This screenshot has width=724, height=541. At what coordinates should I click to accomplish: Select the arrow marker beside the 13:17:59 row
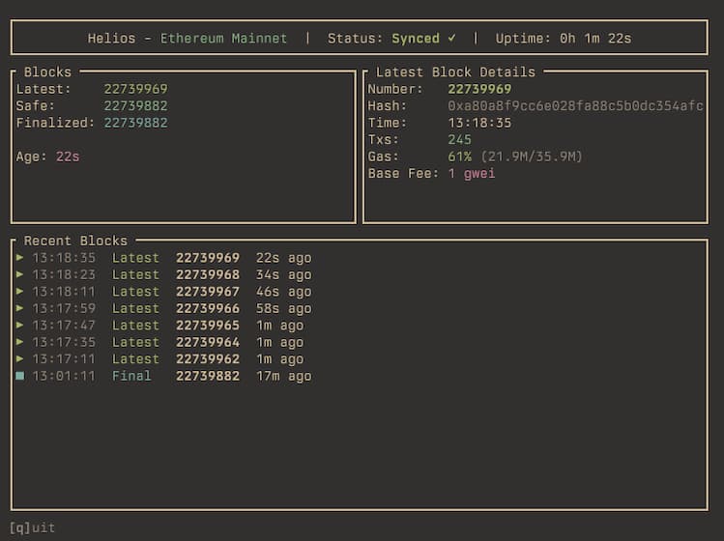click(19, 308)
